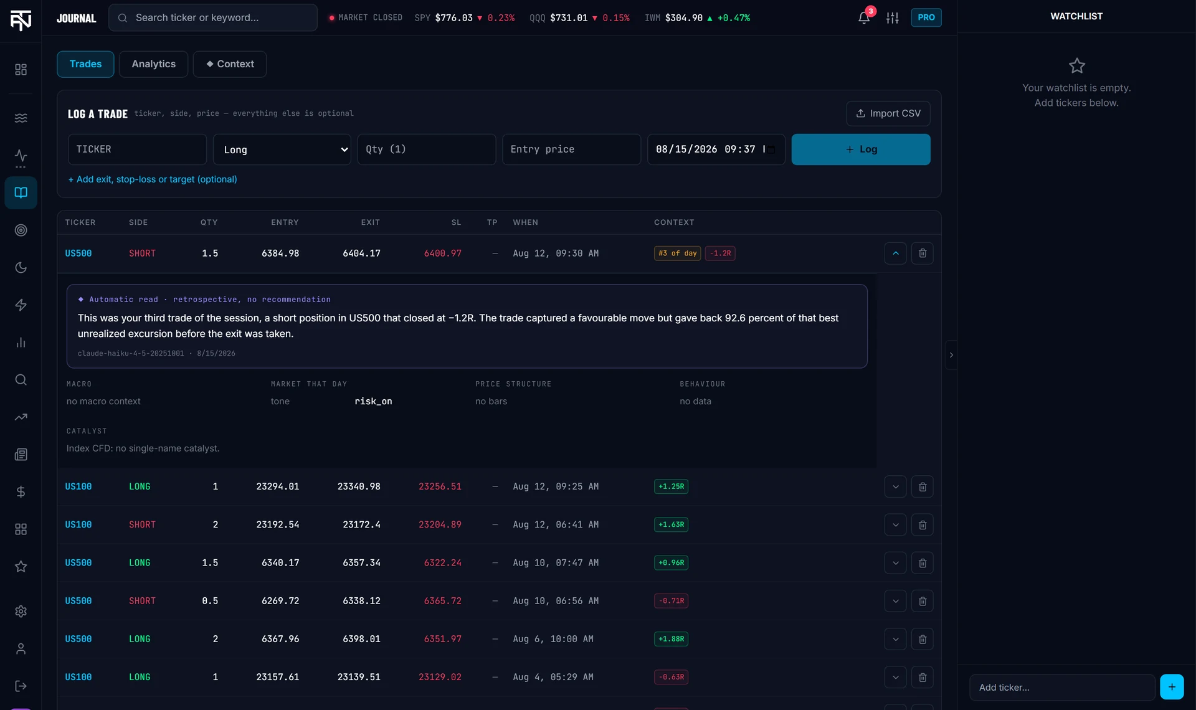Open the settings gear icon in sidebar
The height and width of the screenshot is (710, 1196).
coord(21,612)
